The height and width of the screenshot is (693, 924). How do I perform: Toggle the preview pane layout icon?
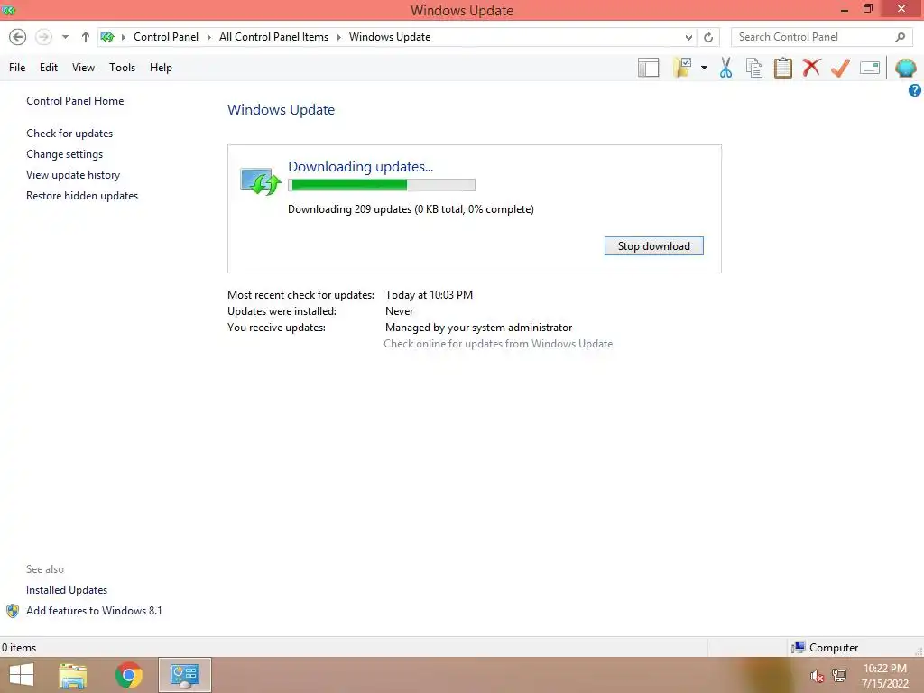pos(648,68)
